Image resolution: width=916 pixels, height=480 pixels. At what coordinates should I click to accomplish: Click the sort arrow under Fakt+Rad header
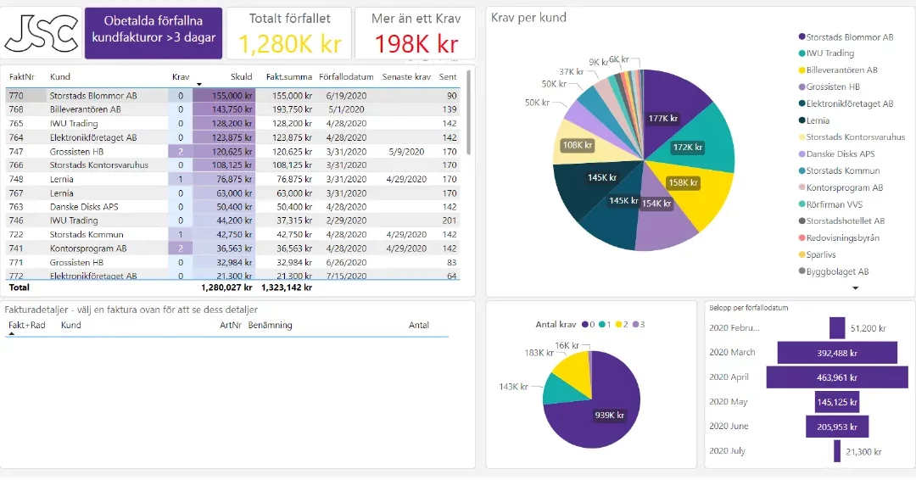coord(12,334)
